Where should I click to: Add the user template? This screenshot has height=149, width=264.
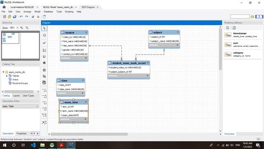(243, 44)
